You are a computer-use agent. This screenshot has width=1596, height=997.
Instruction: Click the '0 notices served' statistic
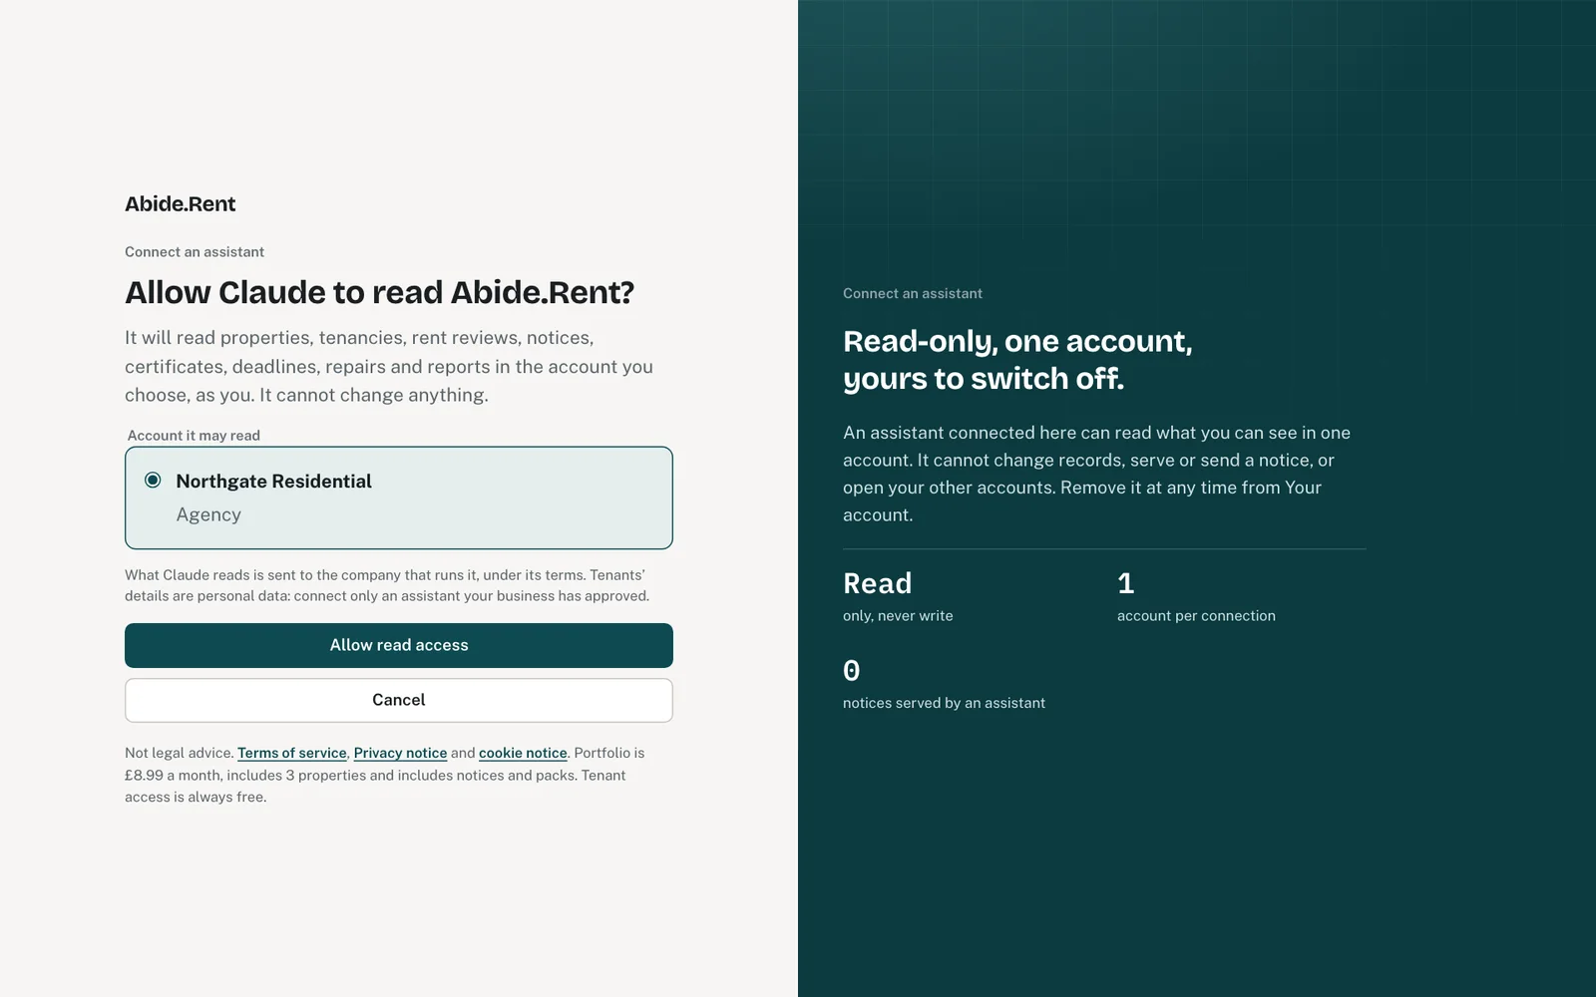click(944, 683)
